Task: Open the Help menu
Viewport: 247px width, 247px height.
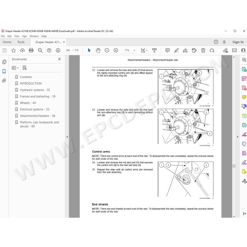Action: pos(44,36)
